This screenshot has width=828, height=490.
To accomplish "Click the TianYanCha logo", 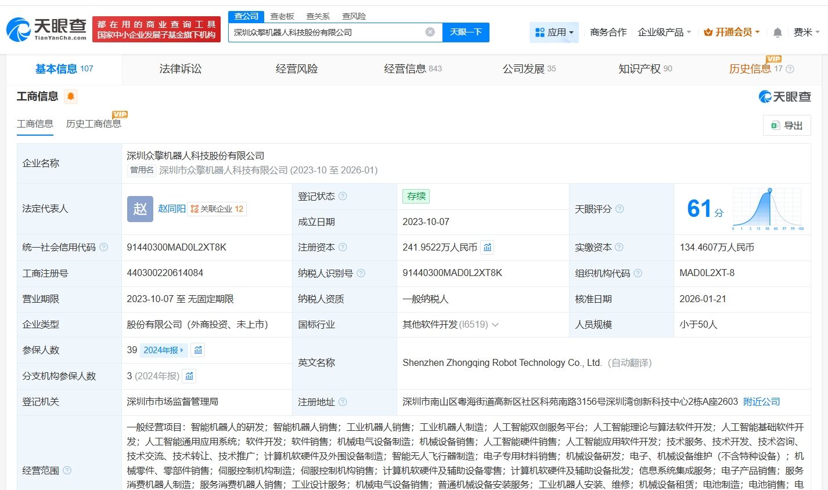I will (x=46, y=29).
